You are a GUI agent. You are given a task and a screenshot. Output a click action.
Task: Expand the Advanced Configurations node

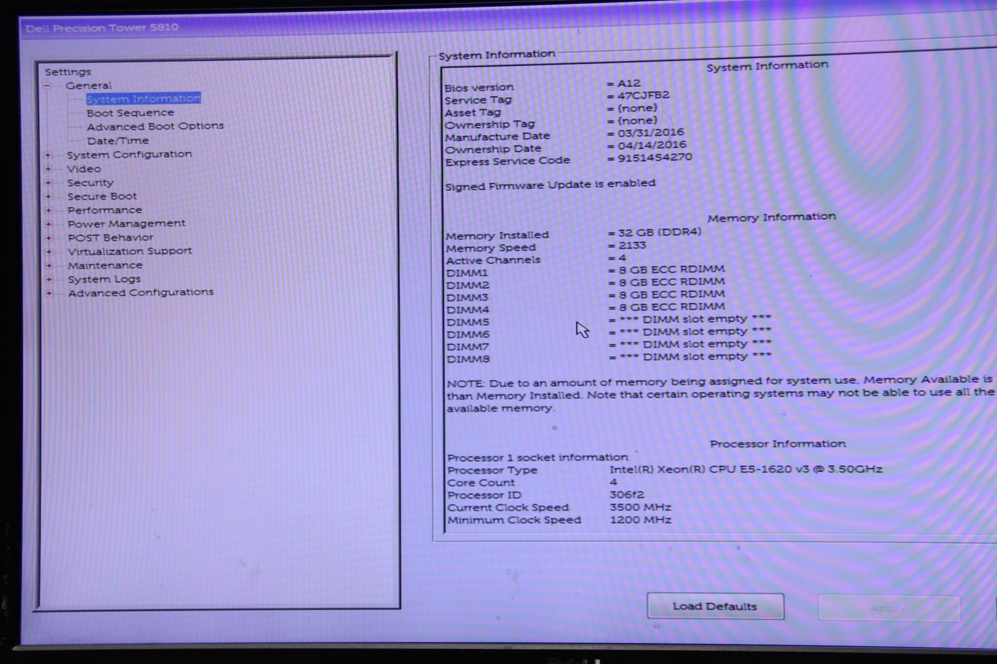click(49, 293)
